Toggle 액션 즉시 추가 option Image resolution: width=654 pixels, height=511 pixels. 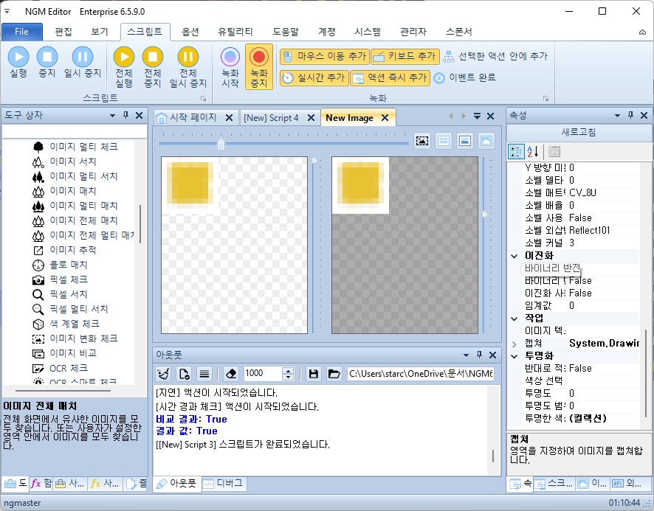click(390, 77)
